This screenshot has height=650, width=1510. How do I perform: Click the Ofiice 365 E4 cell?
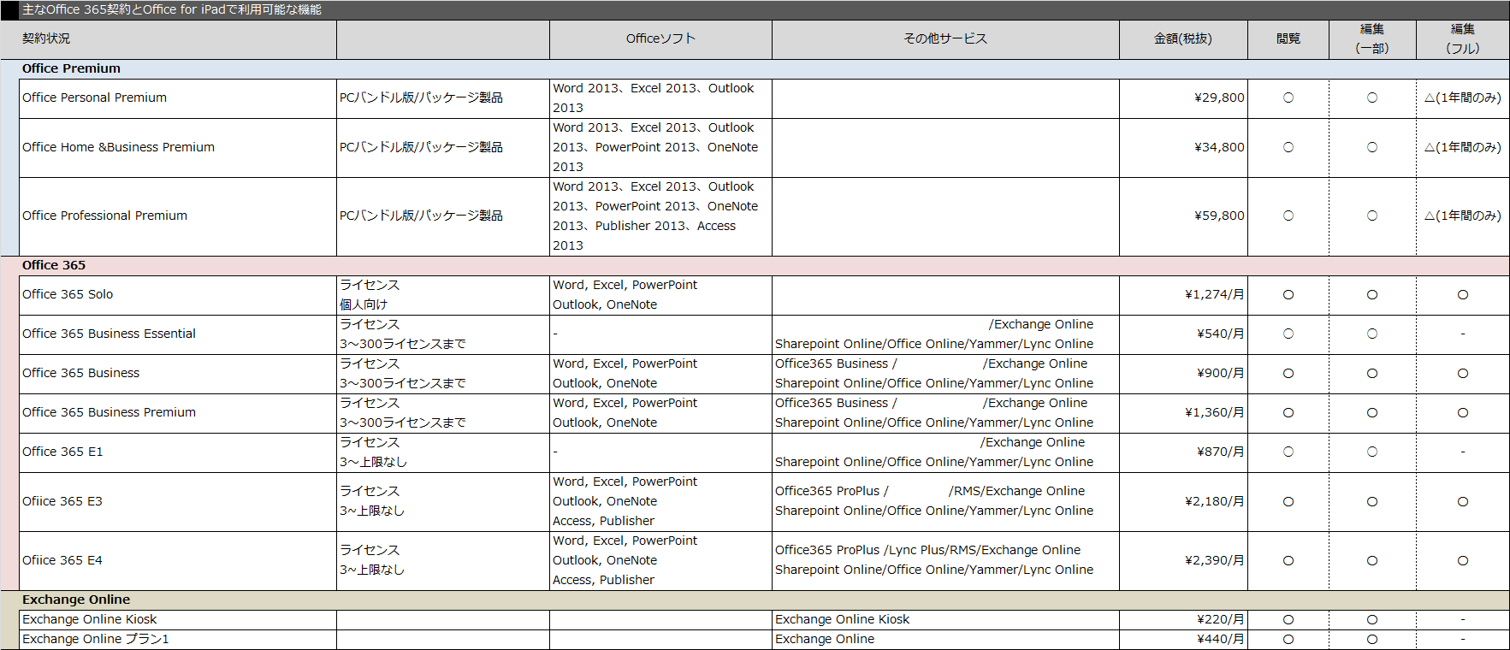(178, 561)
